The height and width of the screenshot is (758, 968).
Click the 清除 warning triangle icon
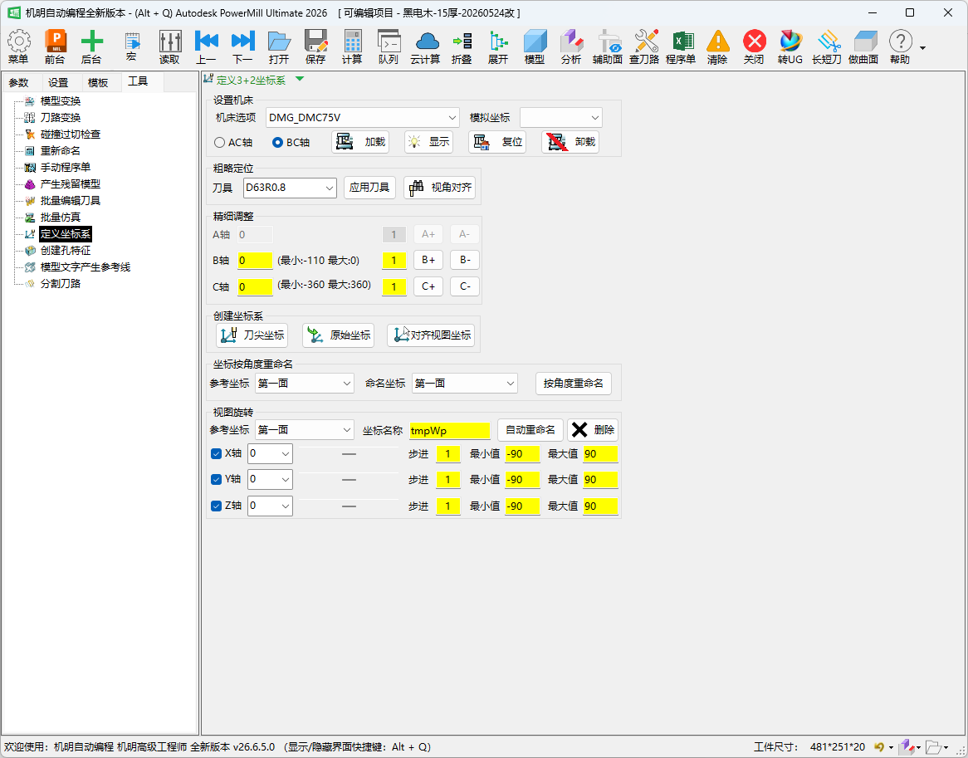(717, 47)
